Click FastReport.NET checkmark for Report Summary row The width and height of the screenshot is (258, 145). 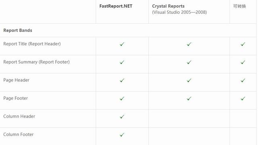[122, 62]
